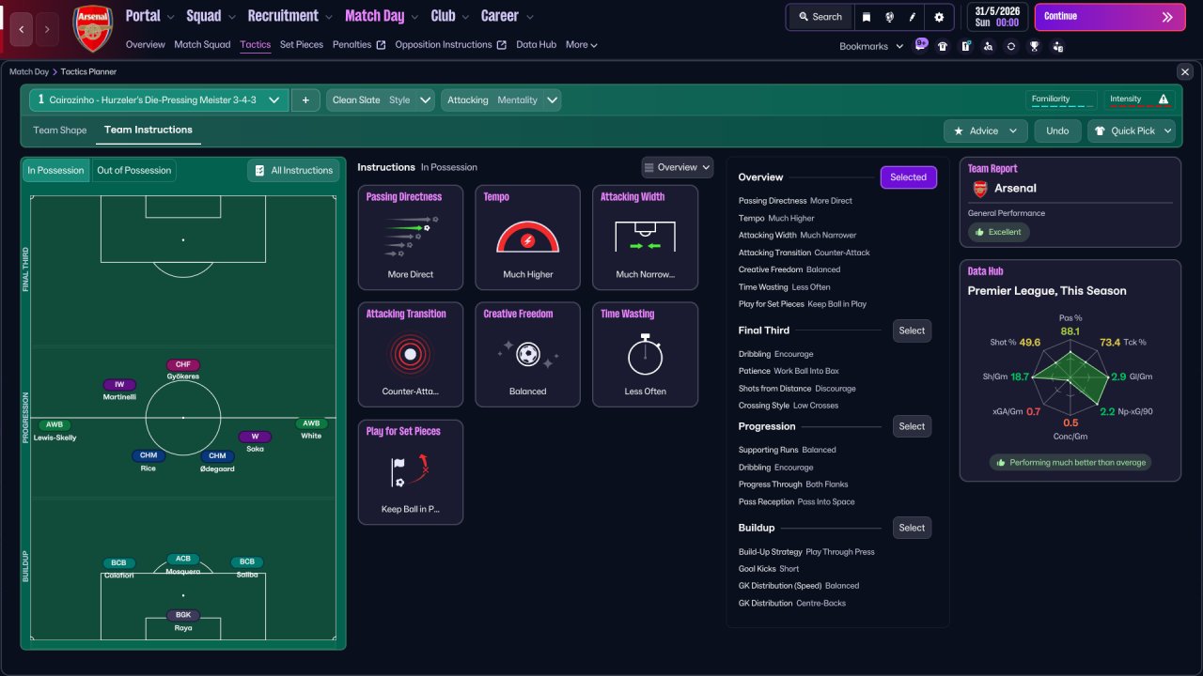Viewport: 1203px width, 676px height.
Task: Select Raya BGK on the pitch
Action: (183, 621)
